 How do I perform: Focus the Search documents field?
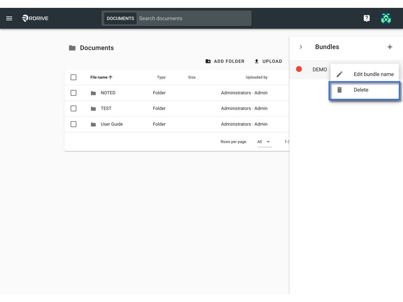point(194,18)
